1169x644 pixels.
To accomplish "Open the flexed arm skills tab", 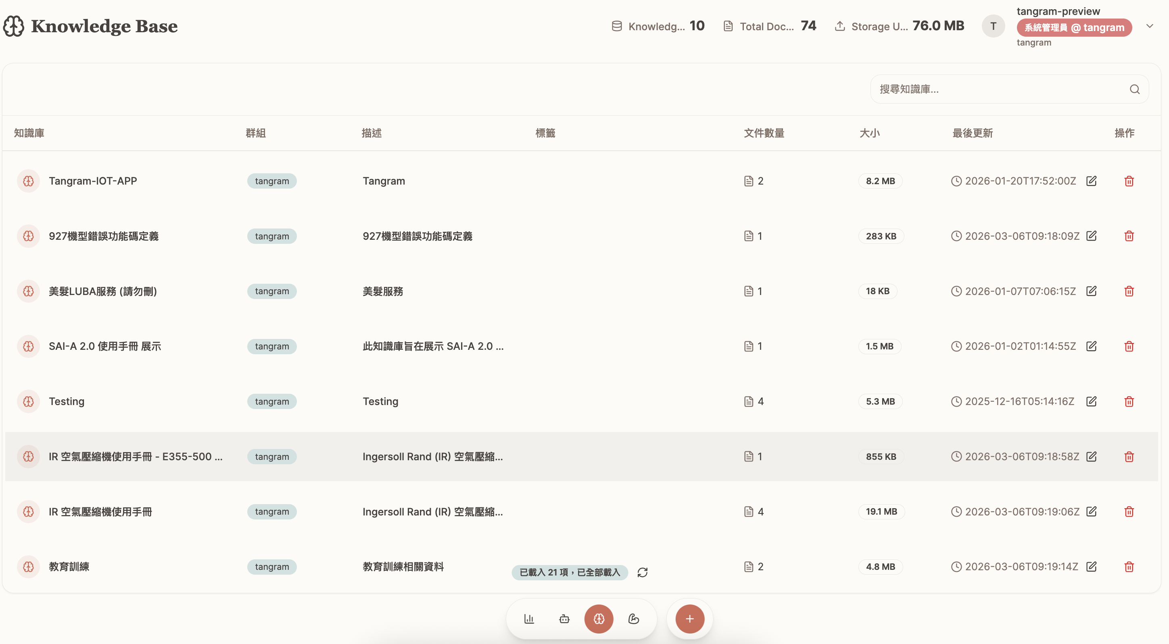I will pyautogui.click(x=633, y=619).
